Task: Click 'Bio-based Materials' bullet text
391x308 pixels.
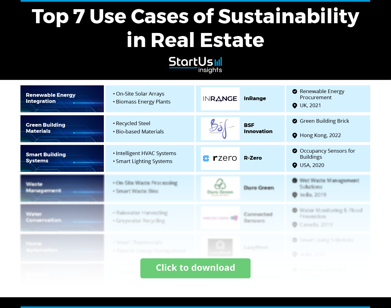Action: pyautogui.click(x=140, y=132)
